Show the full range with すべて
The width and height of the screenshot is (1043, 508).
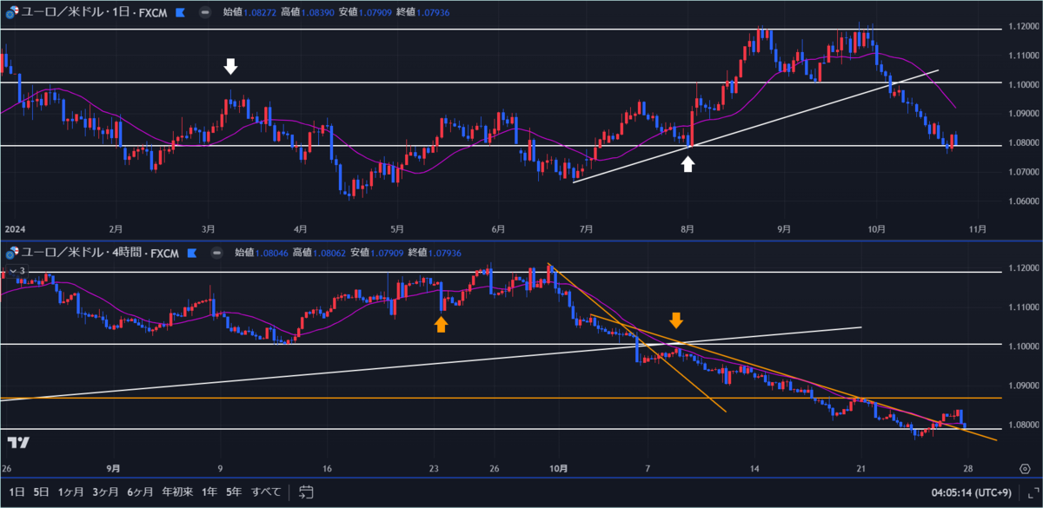point(266,492)
